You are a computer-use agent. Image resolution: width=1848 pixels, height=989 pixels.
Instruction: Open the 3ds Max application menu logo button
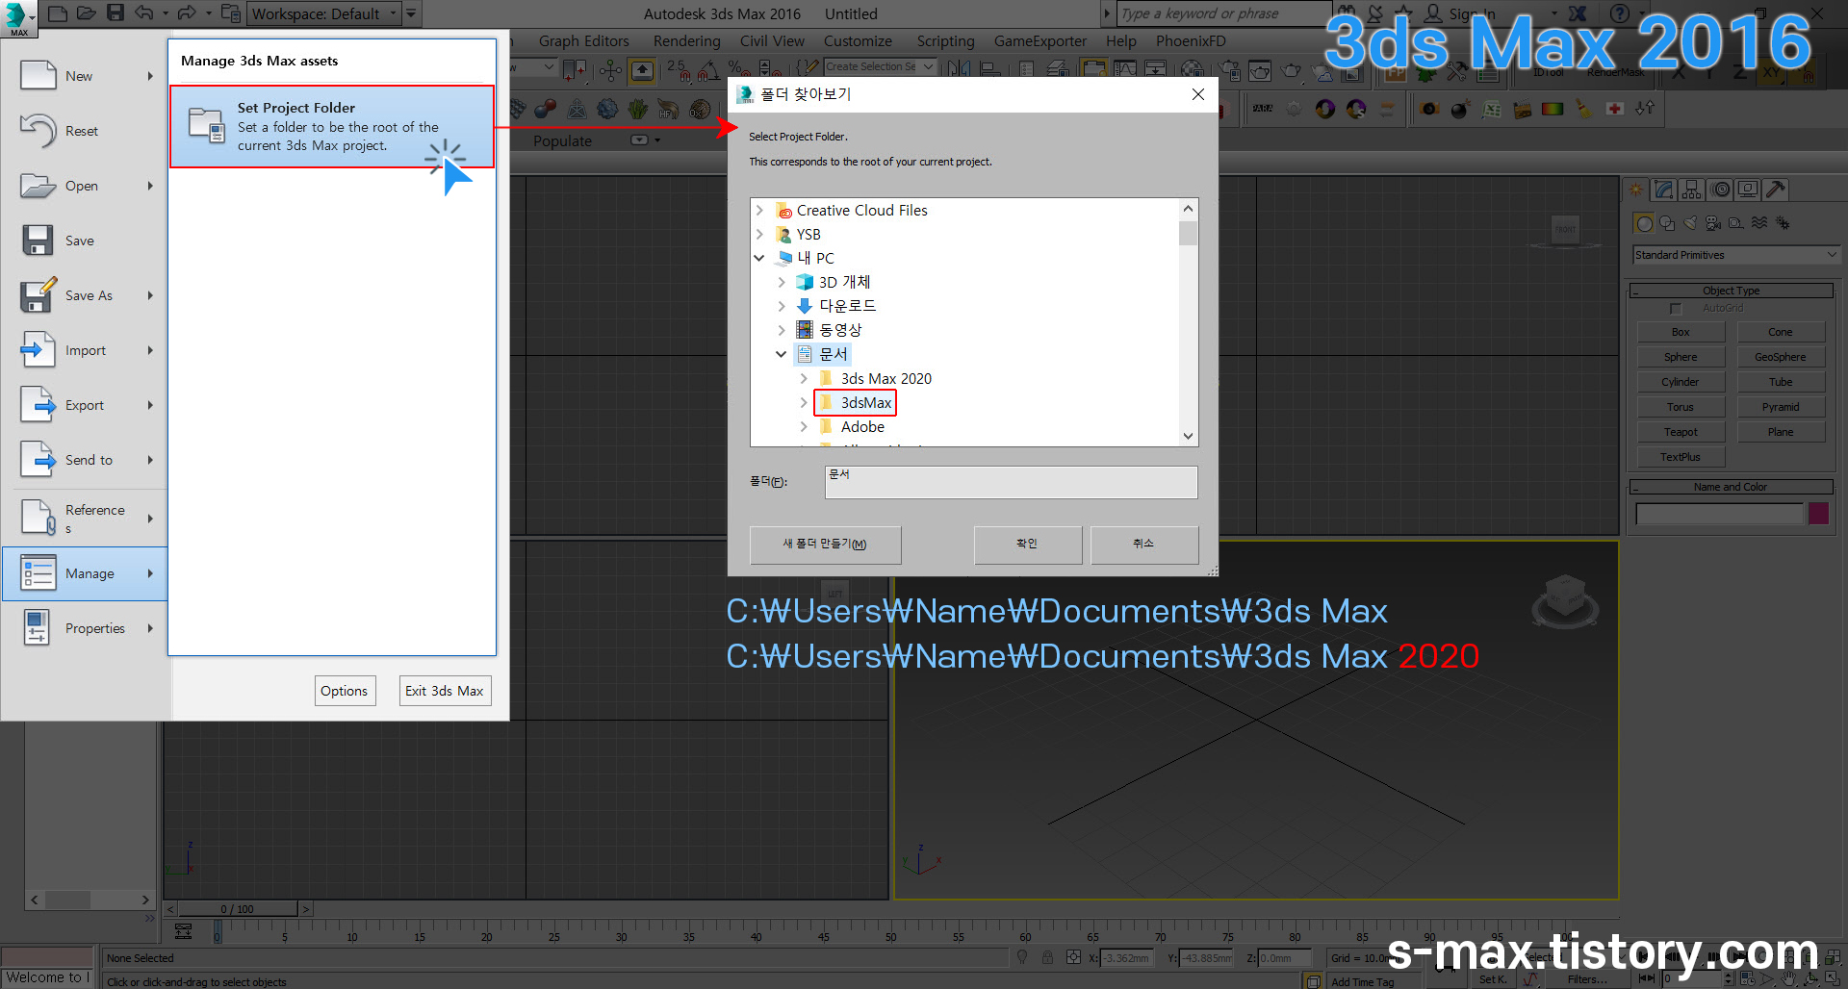click(x=18, y=17)
